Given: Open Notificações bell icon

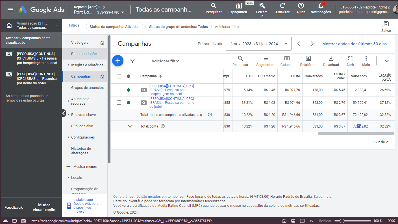Looking at the screenshot, I should click(321, 6).
